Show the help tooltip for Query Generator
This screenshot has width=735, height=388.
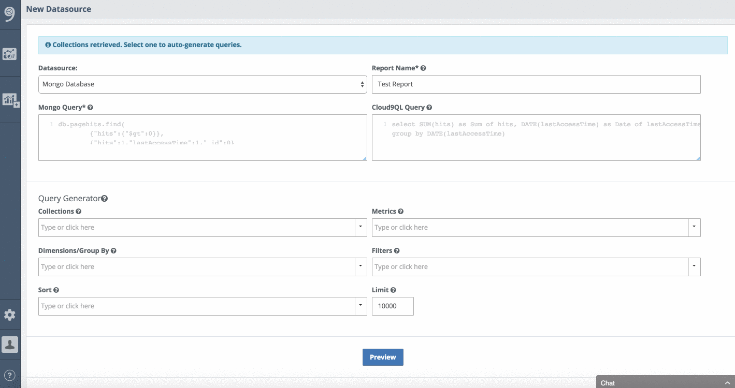coord(105,199)
